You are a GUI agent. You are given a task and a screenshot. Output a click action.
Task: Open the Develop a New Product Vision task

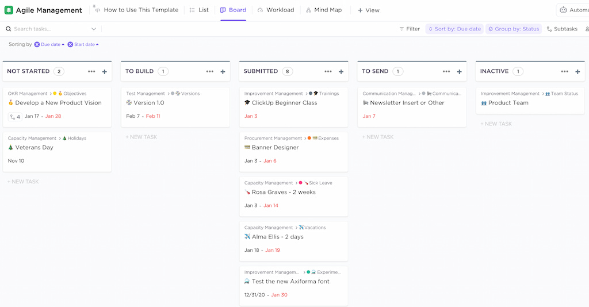[x=58, y=103]
